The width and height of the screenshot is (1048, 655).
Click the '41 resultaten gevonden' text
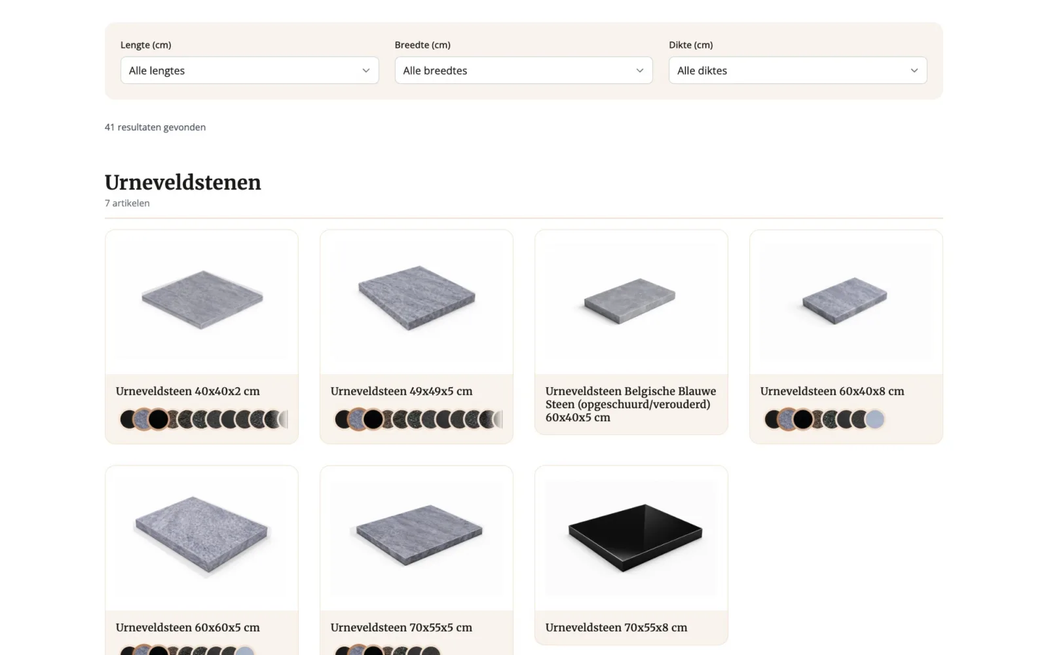coord(155,127)
